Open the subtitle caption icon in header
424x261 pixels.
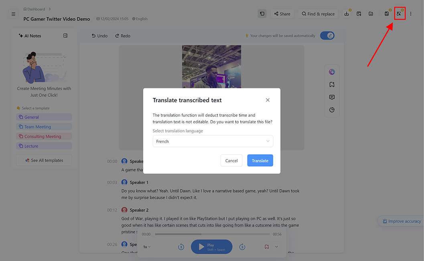[359, 14]
